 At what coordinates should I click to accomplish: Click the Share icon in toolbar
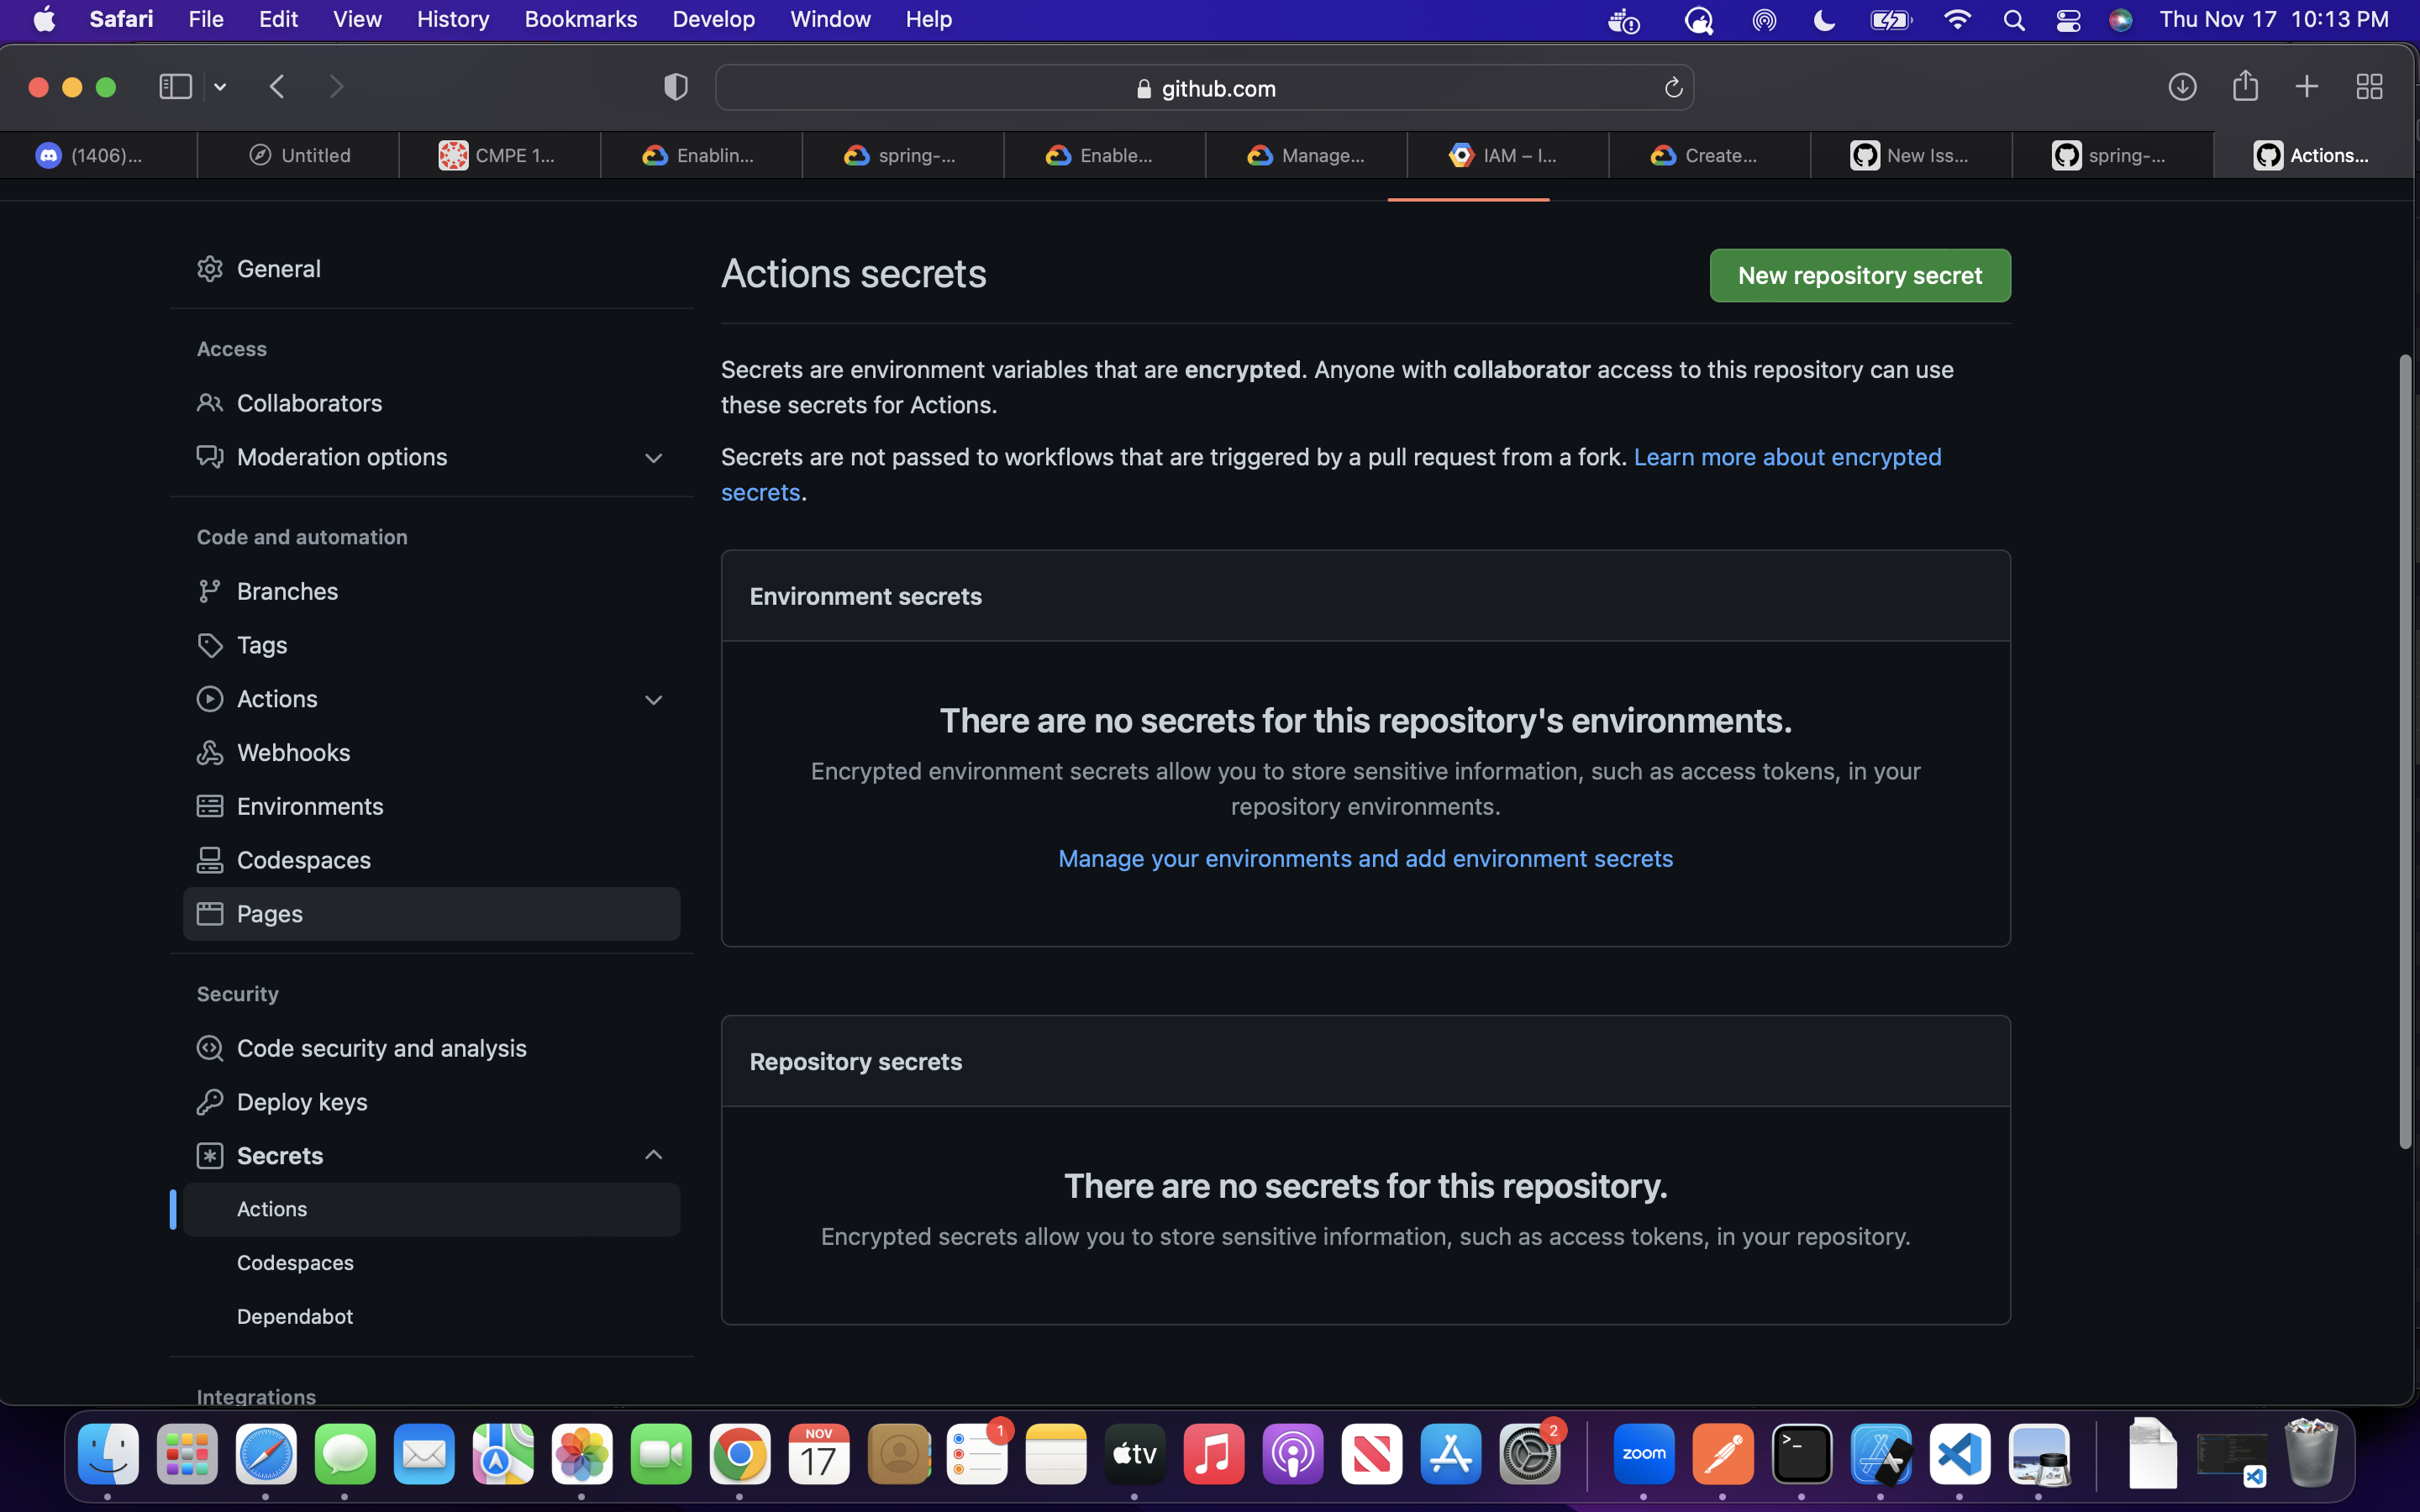pos(2245,86)
